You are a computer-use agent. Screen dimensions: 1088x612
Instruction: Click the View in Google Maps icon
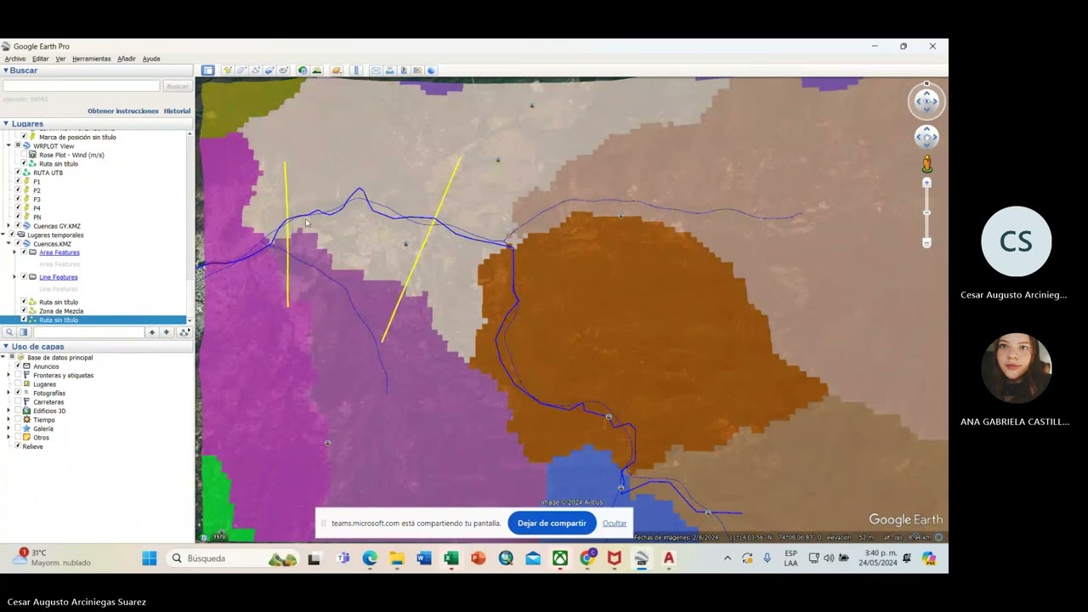pyautogui.click(x=417, y=71)
